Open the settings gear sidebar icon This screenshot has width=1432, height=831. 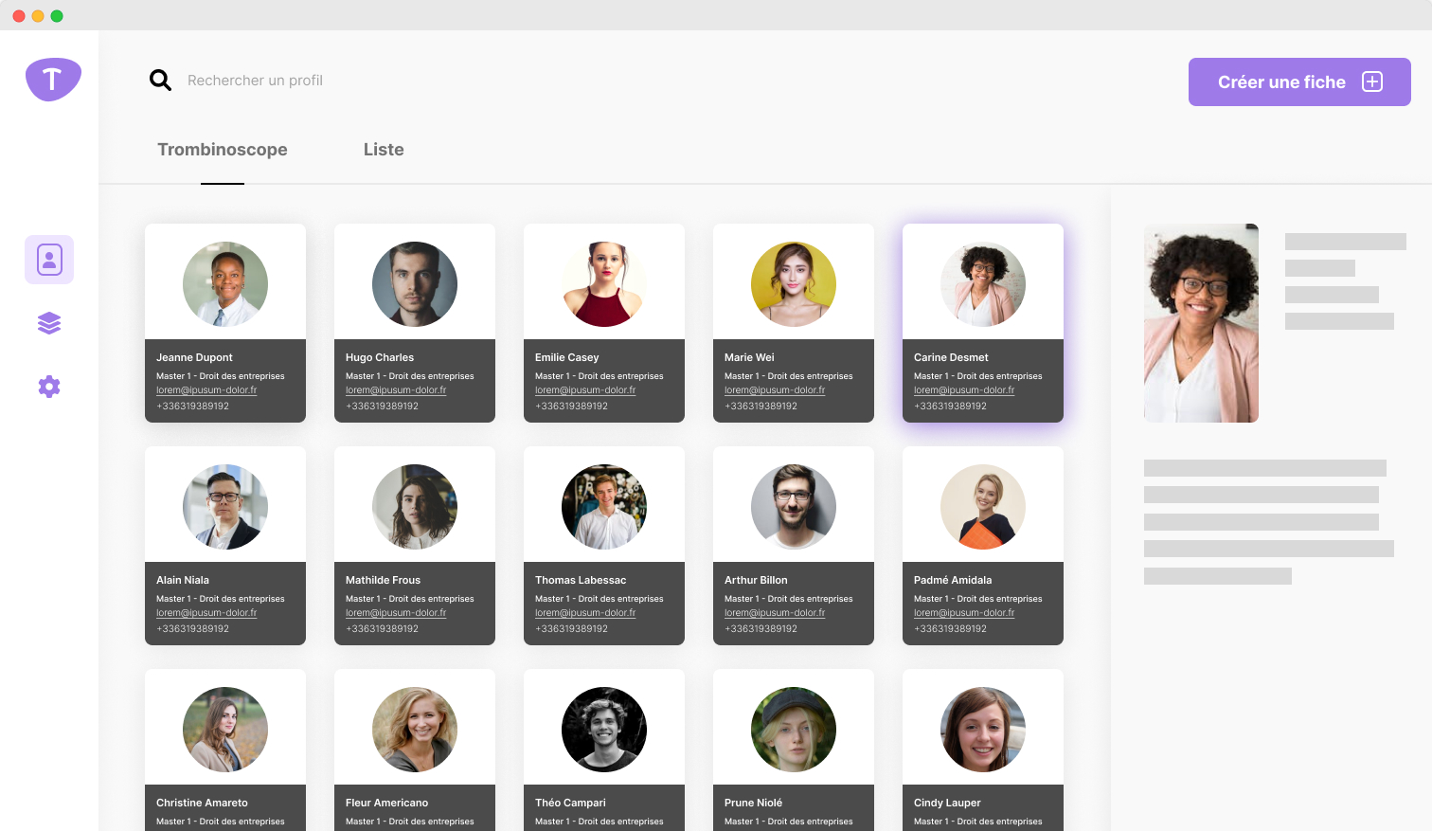[x=49, y=387]
